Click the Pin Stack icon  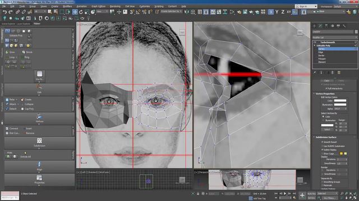pyautogui.click(x=315, y=73)
